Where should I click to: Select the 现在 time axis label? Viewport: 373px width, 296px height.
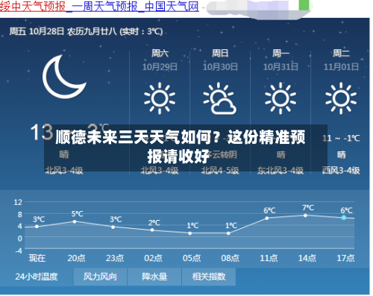(x=37, y=258)
